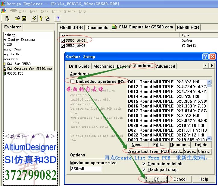
Task: Click the Gerber Setup title bar help icon
Action: click(x=205, y=57)
